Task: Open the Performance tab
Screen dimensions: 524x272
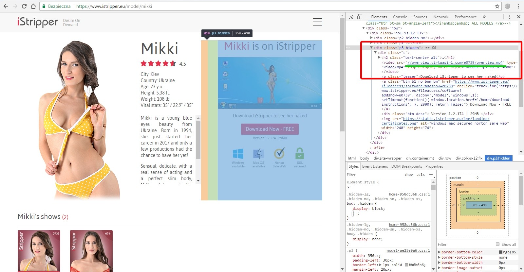Action: pyautogui.click(x=466, y=17)
